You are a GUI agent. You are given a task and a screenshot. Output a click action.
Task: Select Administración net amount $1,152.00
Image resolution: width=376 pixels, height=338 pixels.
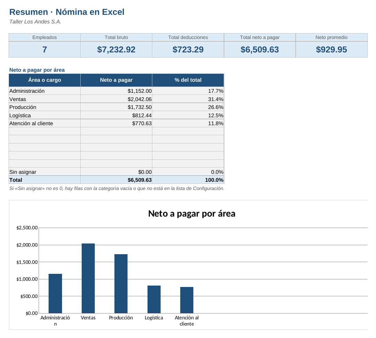click(x=116, y=91)
